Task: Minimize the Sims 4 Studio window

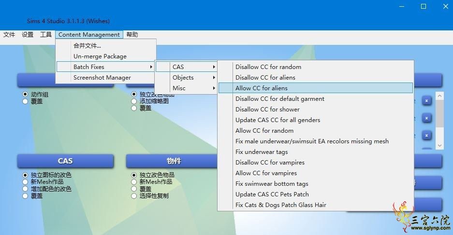Action: coord(402,6)
